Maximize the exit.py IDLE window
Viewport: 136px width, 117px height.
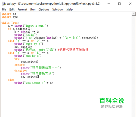[x=119, y=4]
